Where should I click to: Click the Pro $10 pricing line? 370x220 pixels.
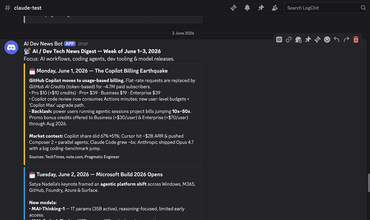95,93
